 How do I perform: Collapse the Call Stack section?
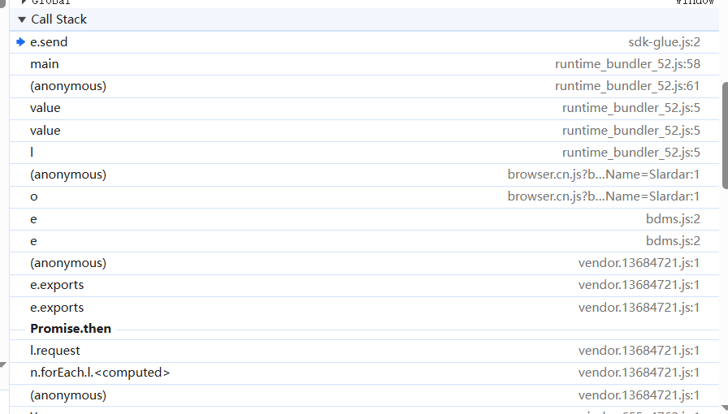pos(21,19)
